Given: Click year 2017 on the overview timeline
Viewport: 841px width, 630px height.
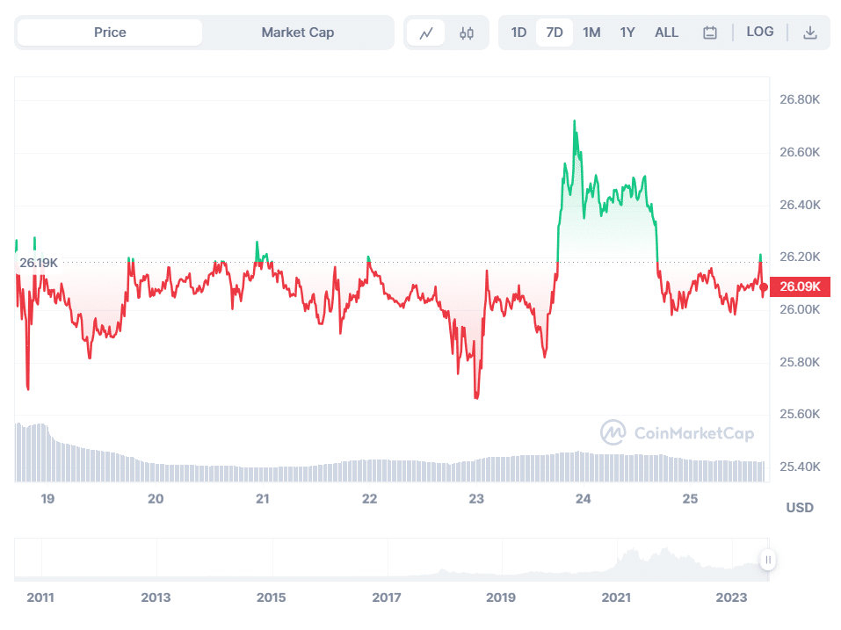Looking at the screenshot, I should pos(386,597).
